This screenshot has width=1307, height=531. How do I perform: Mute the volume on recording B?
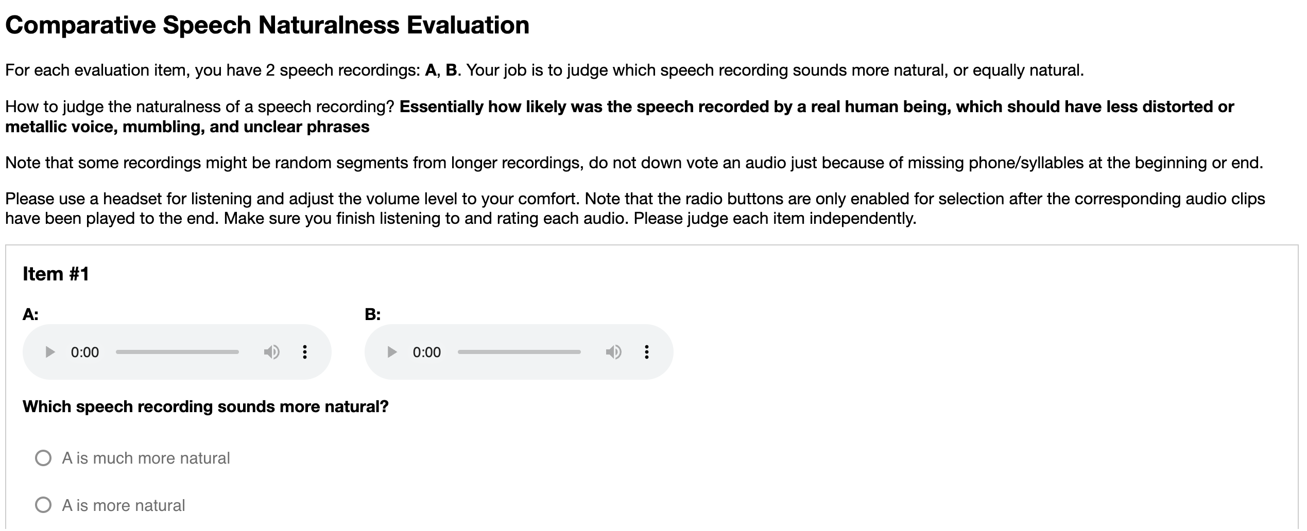point(613,352)
